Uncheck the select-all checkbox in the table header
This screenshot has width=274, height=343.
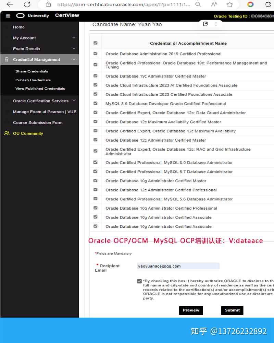tap(96, 43)
